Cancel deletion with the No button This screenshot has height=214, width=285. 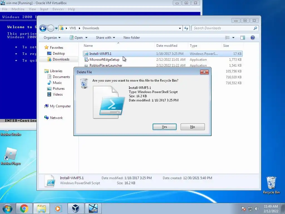pyautogui.click(x=193, y=127)
